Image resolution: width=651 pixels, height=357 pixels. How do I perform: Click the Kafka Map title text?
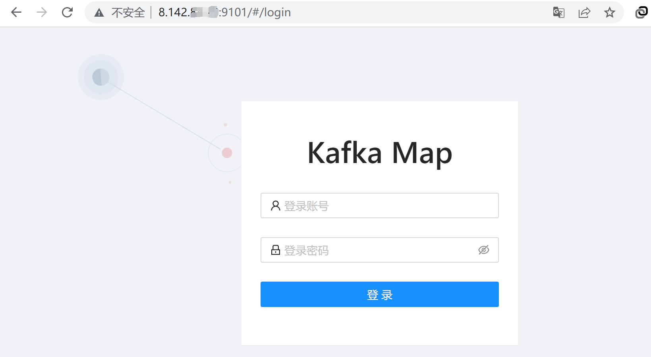point(379,153)
